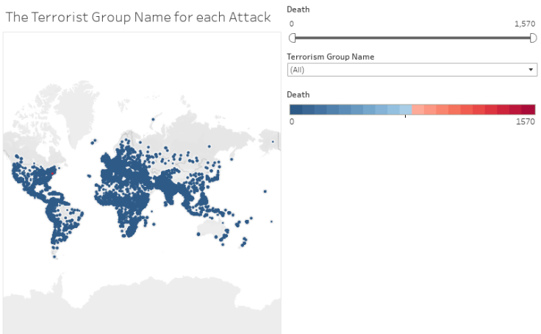Edit the Death filter maximum value 1,570
Image resolution: width=541 pixels, height=334 pixels.
click(x=524, y=24)
